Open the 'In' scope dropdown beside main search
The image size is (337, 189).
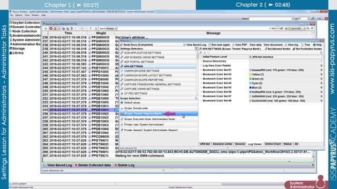pyautogui.click(x=308, y=19)
